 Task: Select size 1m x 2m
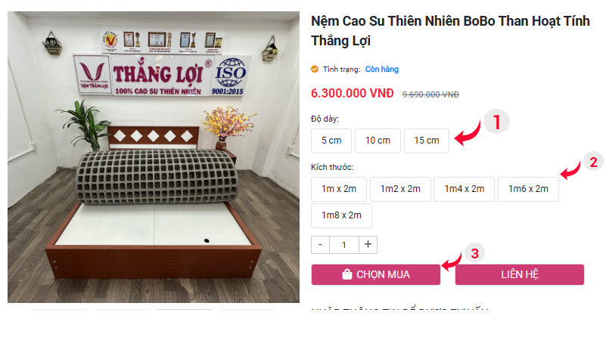coord(343,189)
